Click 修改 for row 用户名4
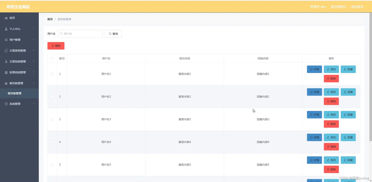Screen dimensions: 372x182 point(331,137)
